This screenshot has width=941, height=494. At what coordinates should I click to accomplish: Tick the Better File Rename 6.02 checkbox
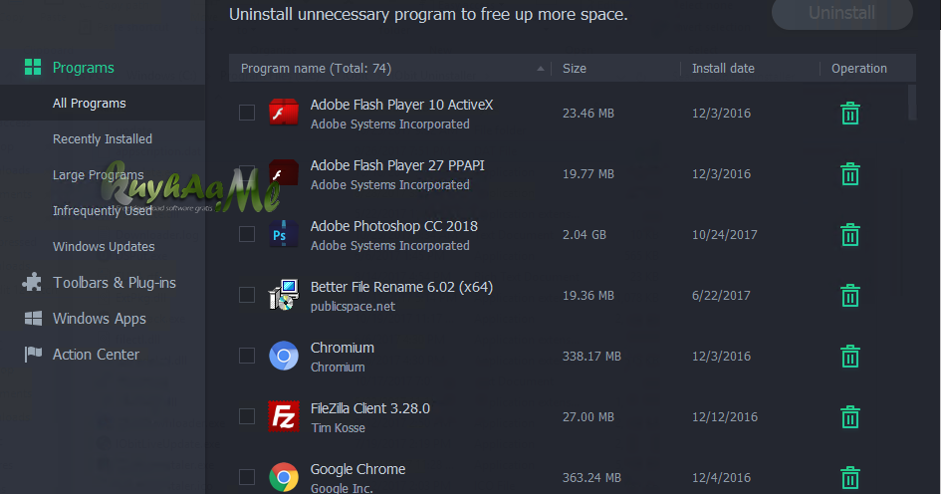click(247, 295)
